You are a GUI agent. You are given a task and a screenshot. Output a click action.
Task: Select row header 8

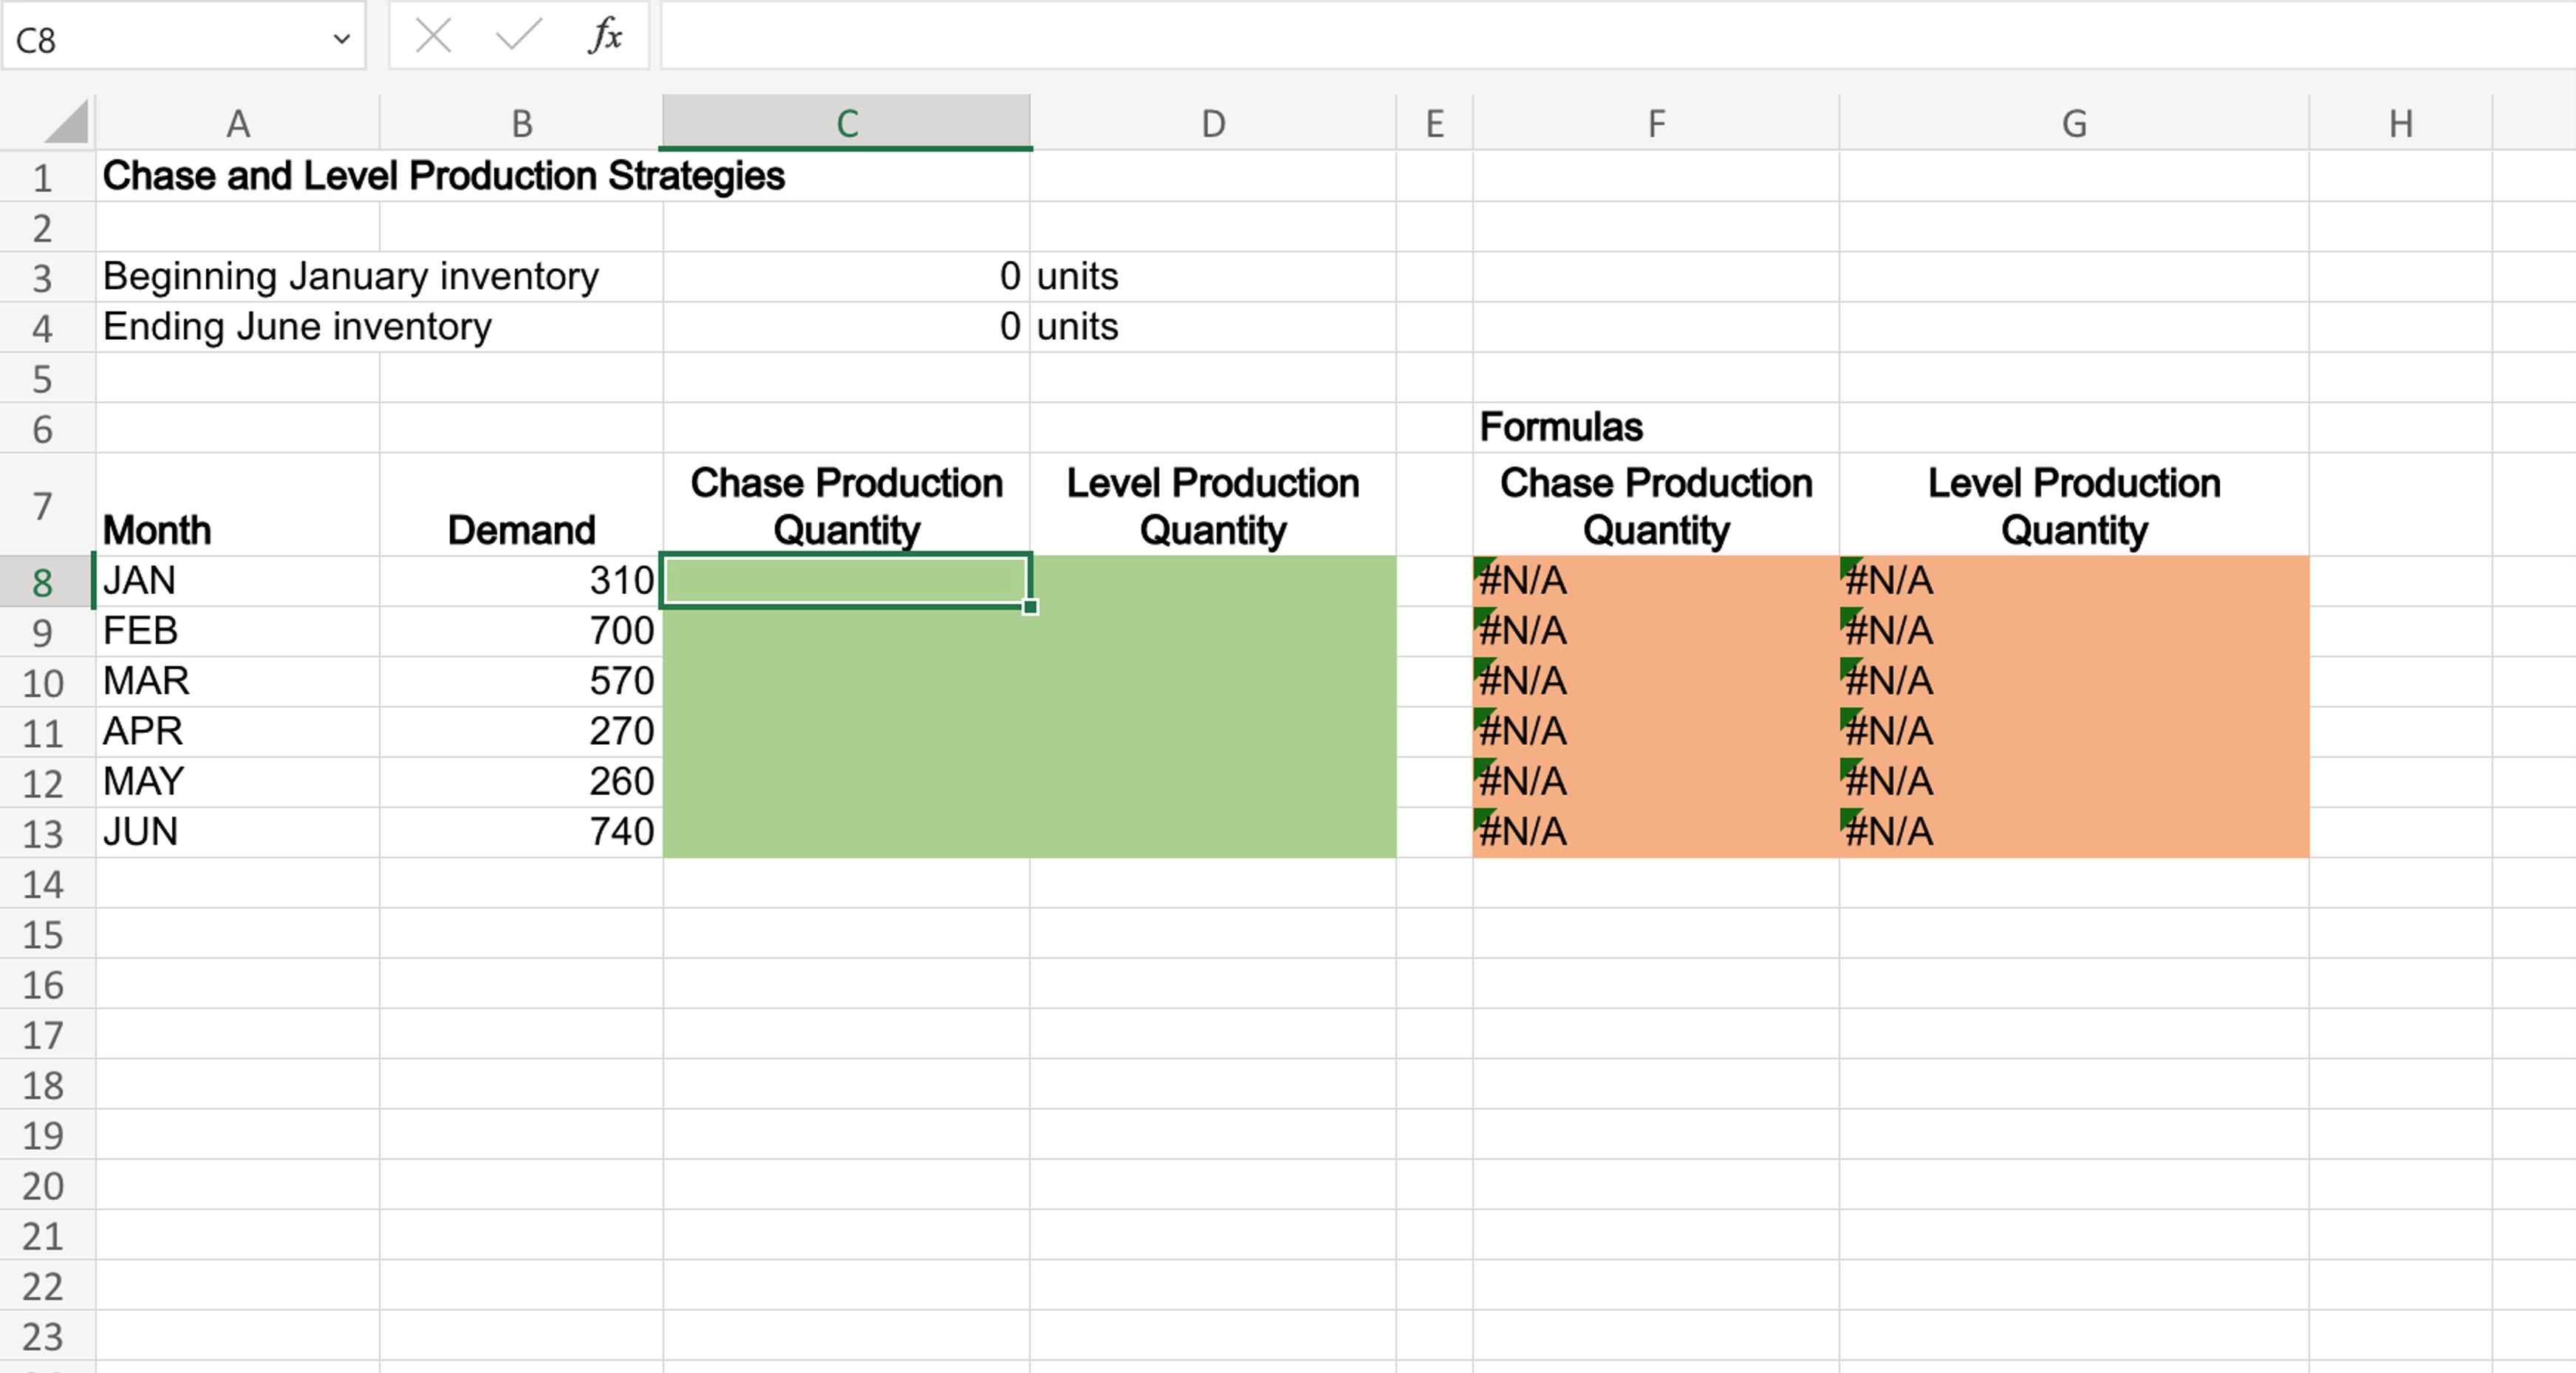(x=43, y=581)
